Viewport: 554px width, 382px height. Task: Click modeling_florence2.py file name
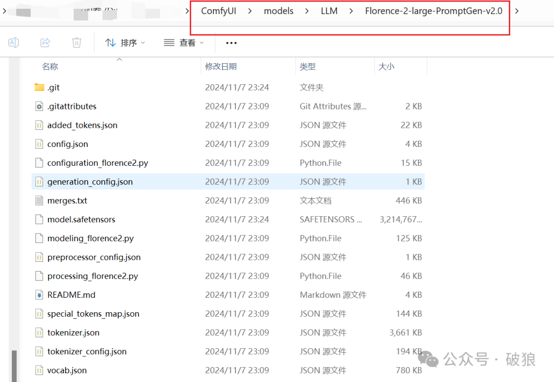pyautogui.click(x=90, y=238)
